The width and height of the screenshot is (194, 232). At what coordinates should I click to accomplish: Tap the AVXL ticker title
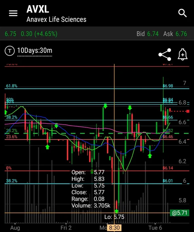pos(38,9)
